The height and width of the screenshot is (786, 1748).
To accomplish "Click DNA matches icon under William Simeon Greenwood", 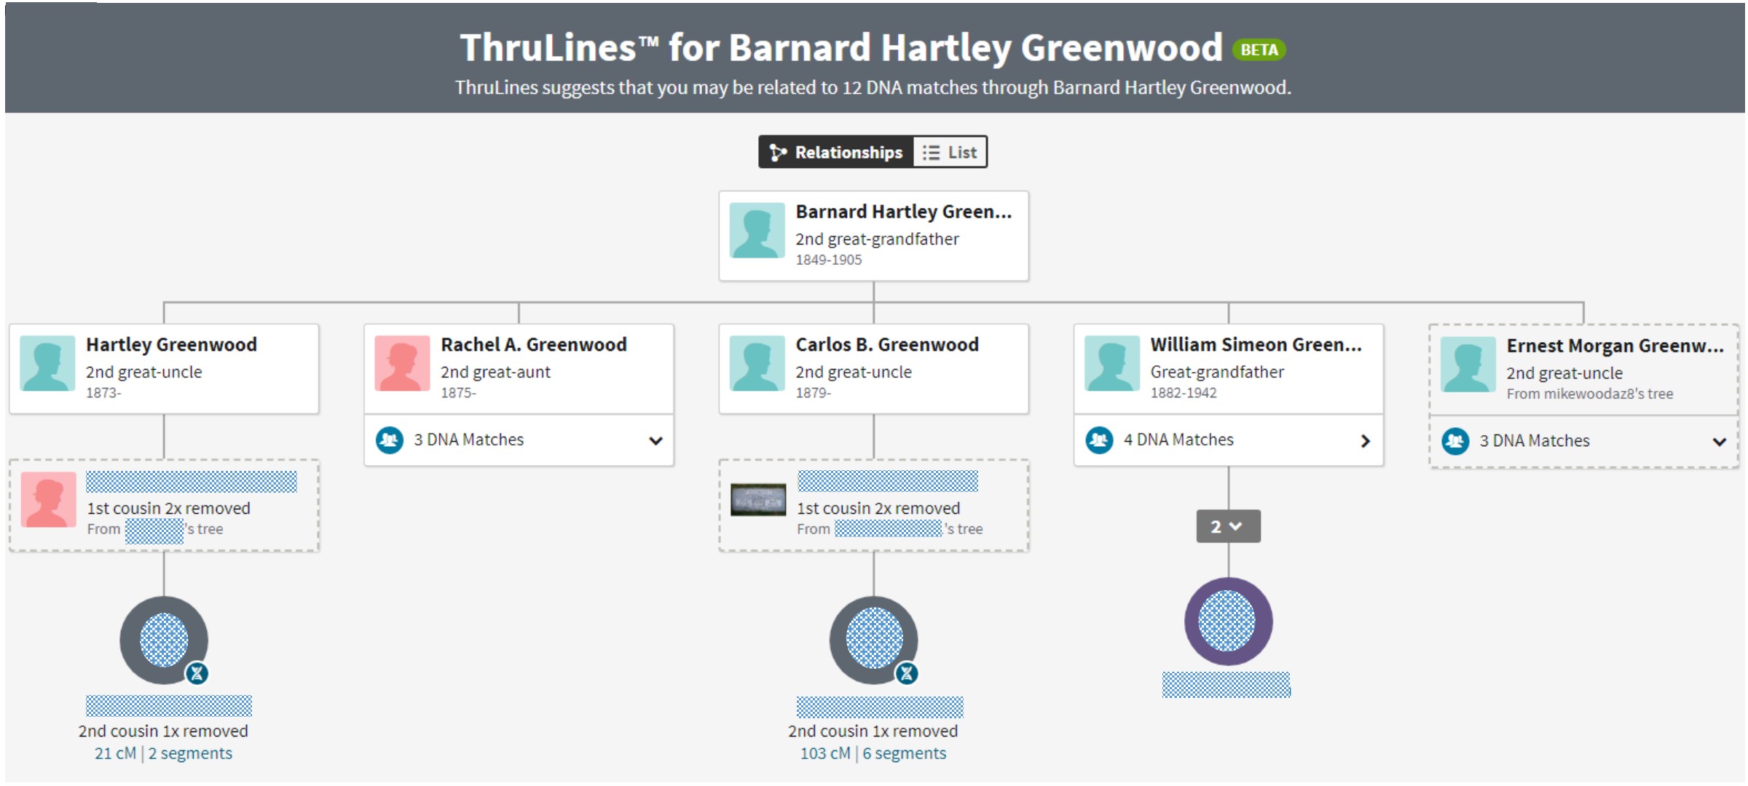I will click(1100, 440).
